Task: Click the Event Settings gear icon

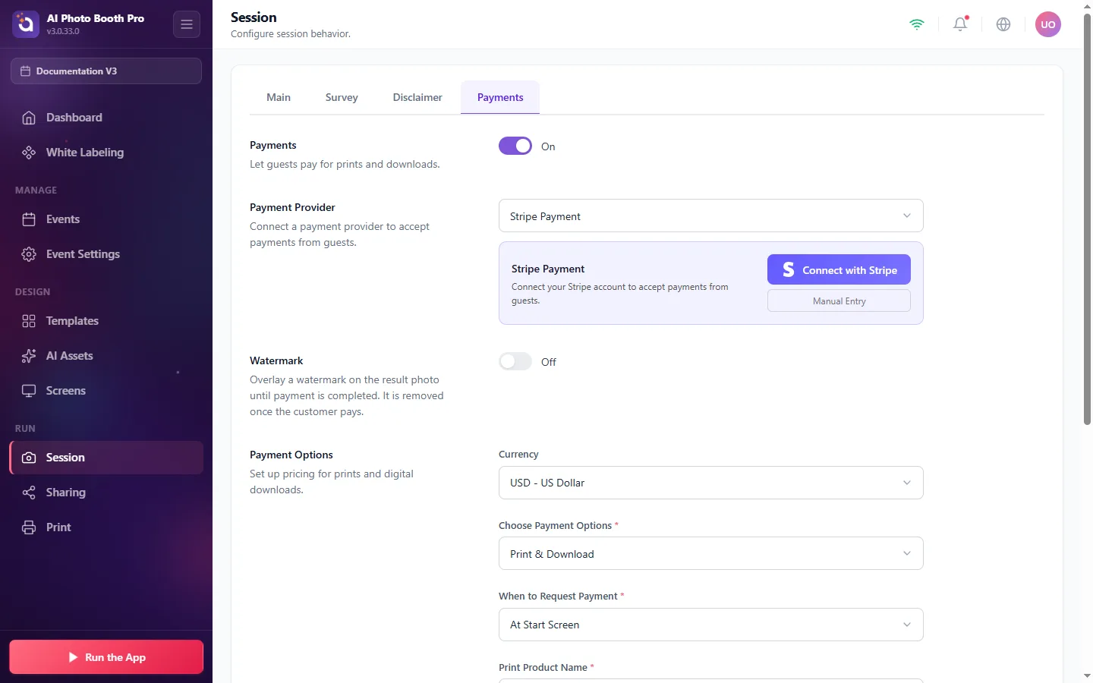Action: 29,254
